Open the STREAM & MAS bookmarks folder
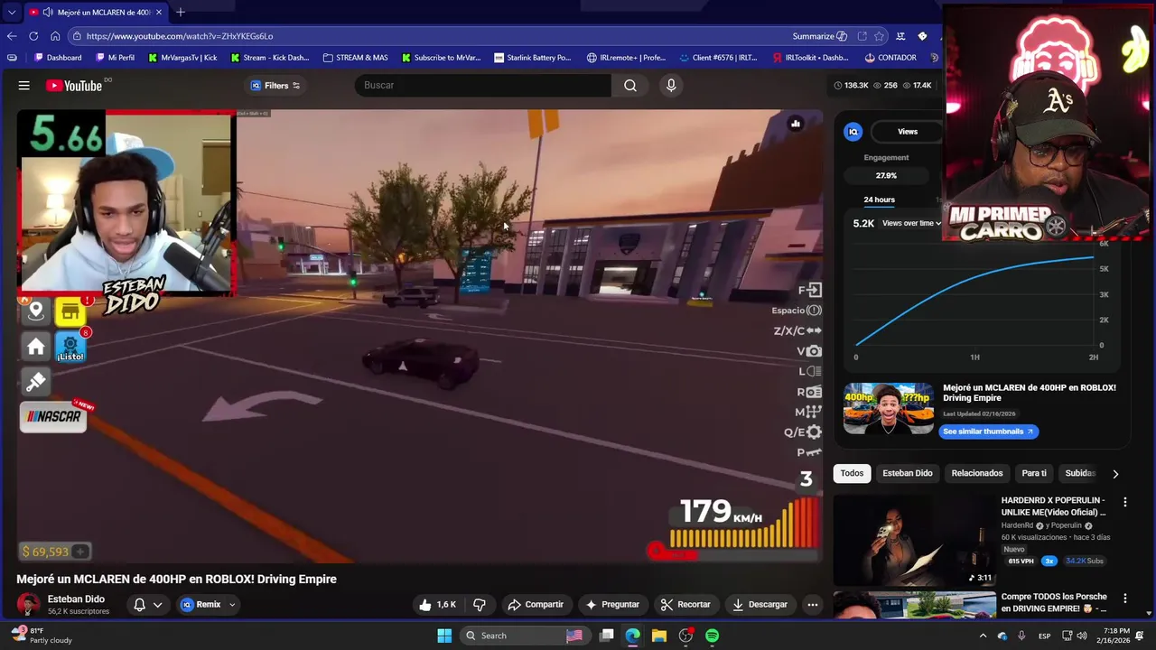The width and height of the screenshot is (1156, 650). tap(355, 58)
